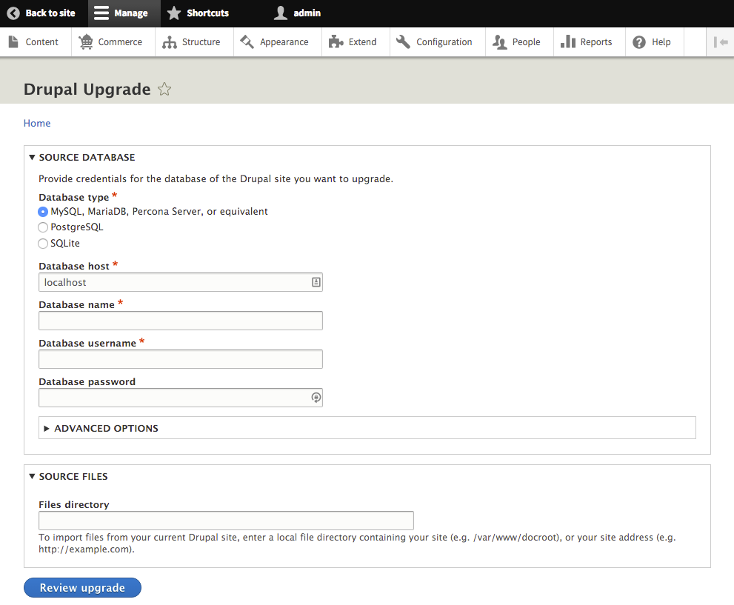Open the Shortcuts toolbar tab
The height and width of the screenshot is (605, 734).
click(x=198, y=13)
